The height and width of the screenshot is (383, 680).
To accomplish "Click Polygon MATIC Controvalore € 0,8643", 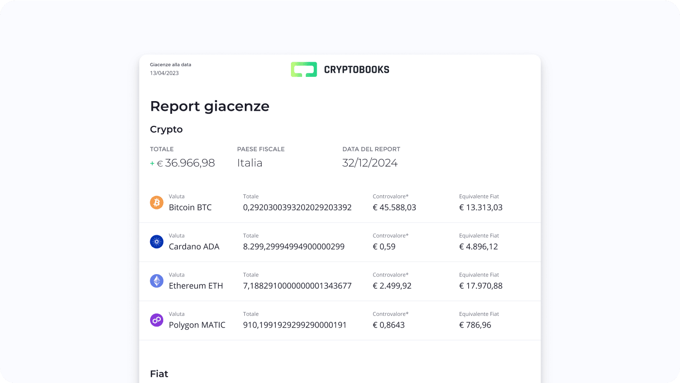I will pos(388,325).
